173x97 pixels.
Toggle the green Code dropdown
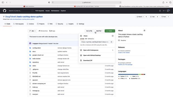click(x=110, y=31)
